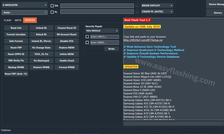Click the Safe Format button
The image size is (224, 134).
point(16,41)
